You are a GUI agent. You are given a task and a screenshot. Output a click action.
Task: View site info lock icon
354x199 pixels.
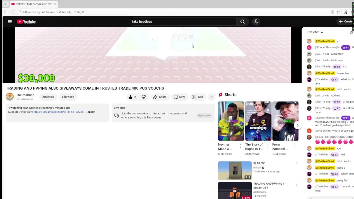tap(20, 12)
